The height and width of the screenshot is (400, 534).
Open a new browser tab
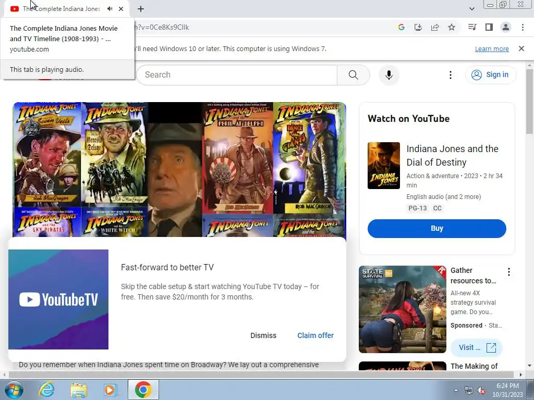(141, 9)
